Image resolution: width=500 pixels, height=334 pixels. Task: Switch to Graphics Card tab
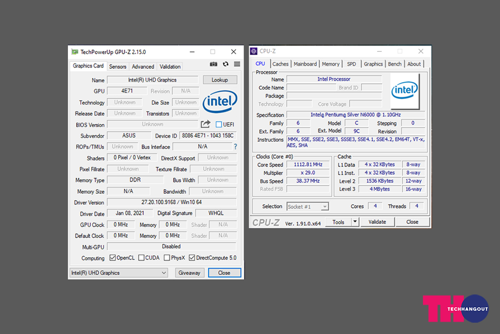[x=88, y=66]
